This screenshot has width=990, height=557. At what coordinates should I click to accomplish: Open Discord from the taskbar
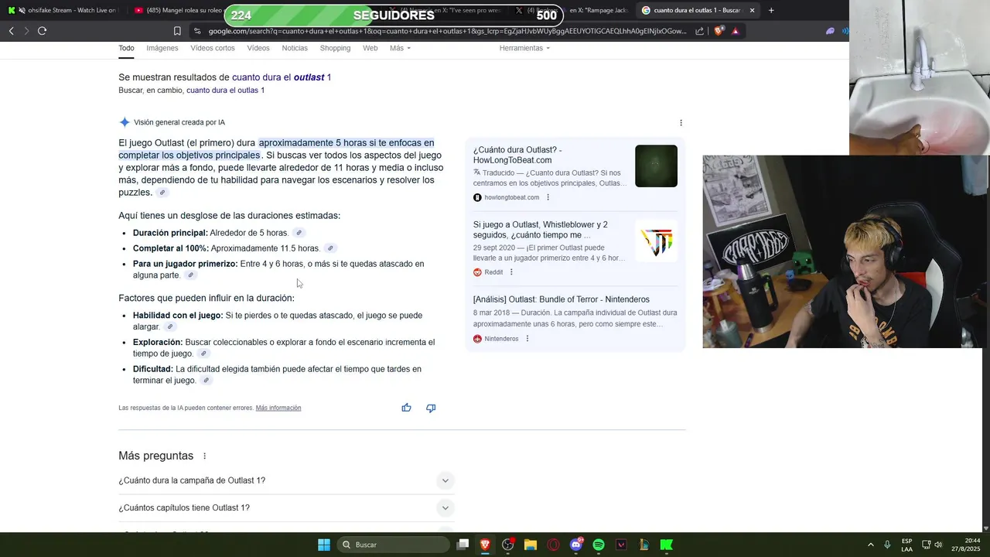click(576, 545)
